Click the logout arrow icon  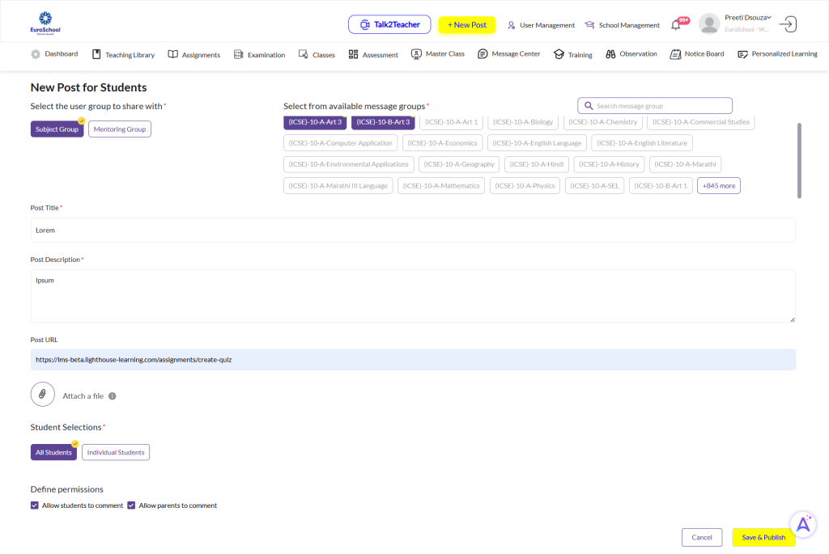[787, 24]
